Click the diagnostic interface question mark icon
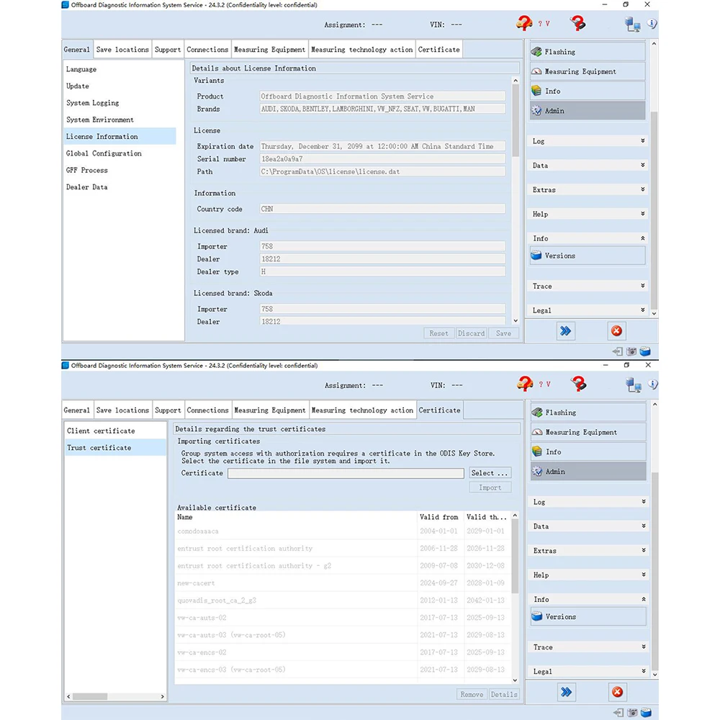Screen dimensions: 720x720 click(577, 23)
